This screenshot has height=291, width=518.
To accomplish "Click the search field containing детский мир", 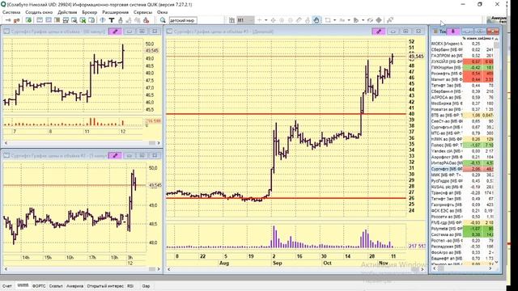I will (183, 20).
